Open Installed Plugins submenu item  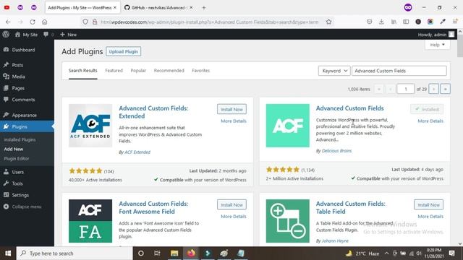[x=20, y=139]
